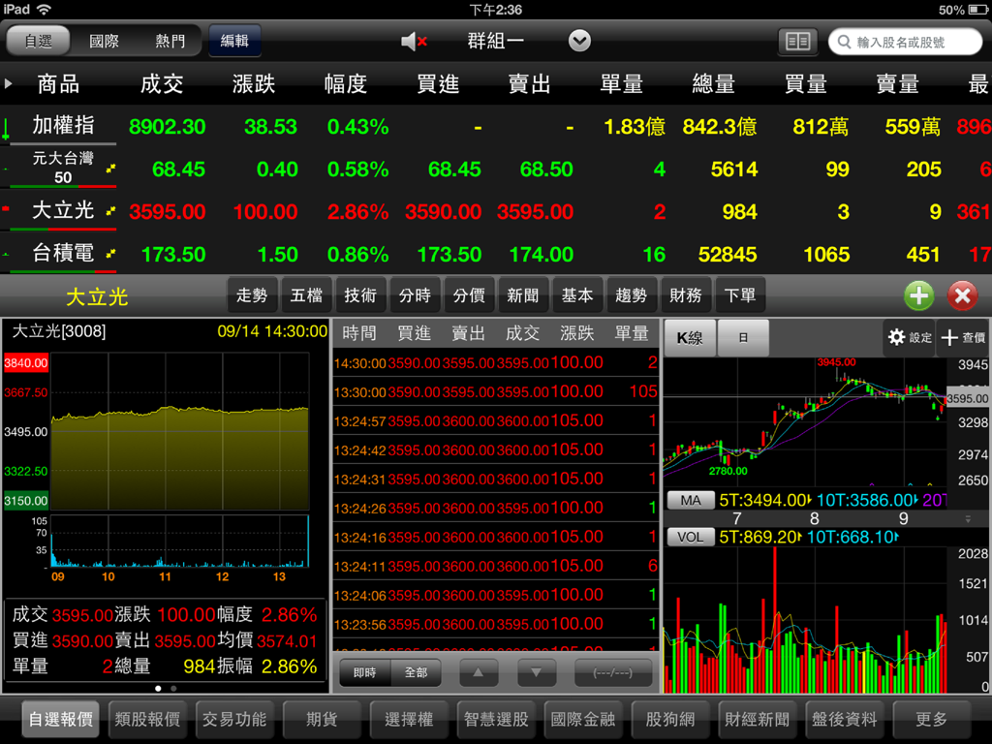Open the dual-panel view icon near search bar

pyautogui.click(x=797, y=41)
